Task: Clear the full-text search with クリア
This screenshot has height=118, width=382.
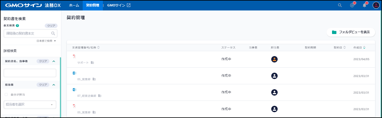Action: pyautogui.click(x=51, y=26)
